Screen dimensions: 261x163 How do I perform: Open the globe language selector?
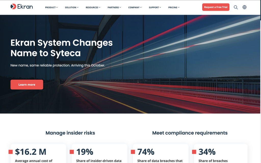coord(244,7)
